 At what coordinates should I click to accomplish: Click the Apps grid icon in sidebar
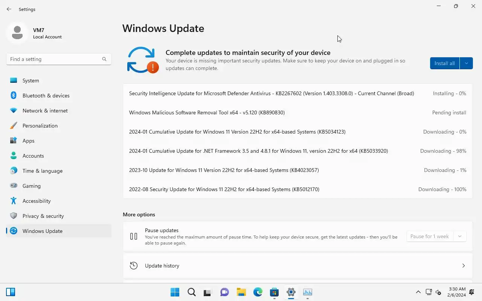(x=14, y=141)
